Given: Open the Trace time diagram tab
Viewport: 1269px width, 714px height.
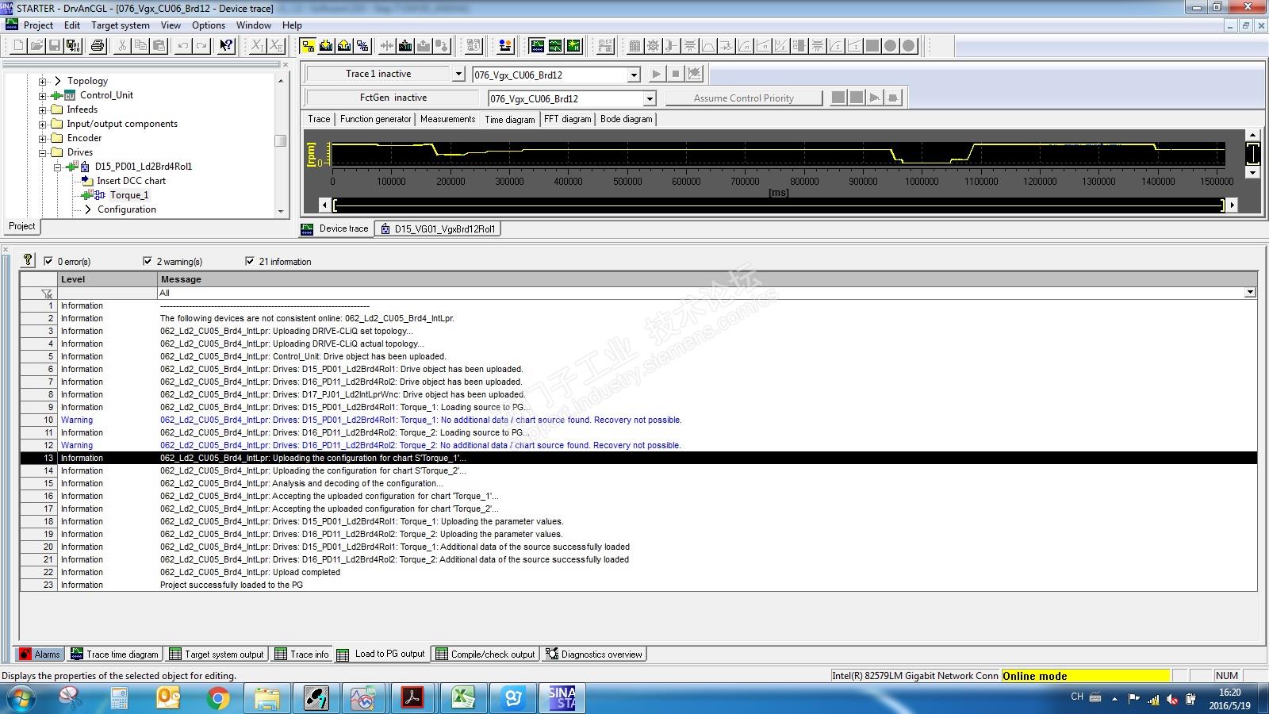Looking at the screenshot, I should (115, 654).
